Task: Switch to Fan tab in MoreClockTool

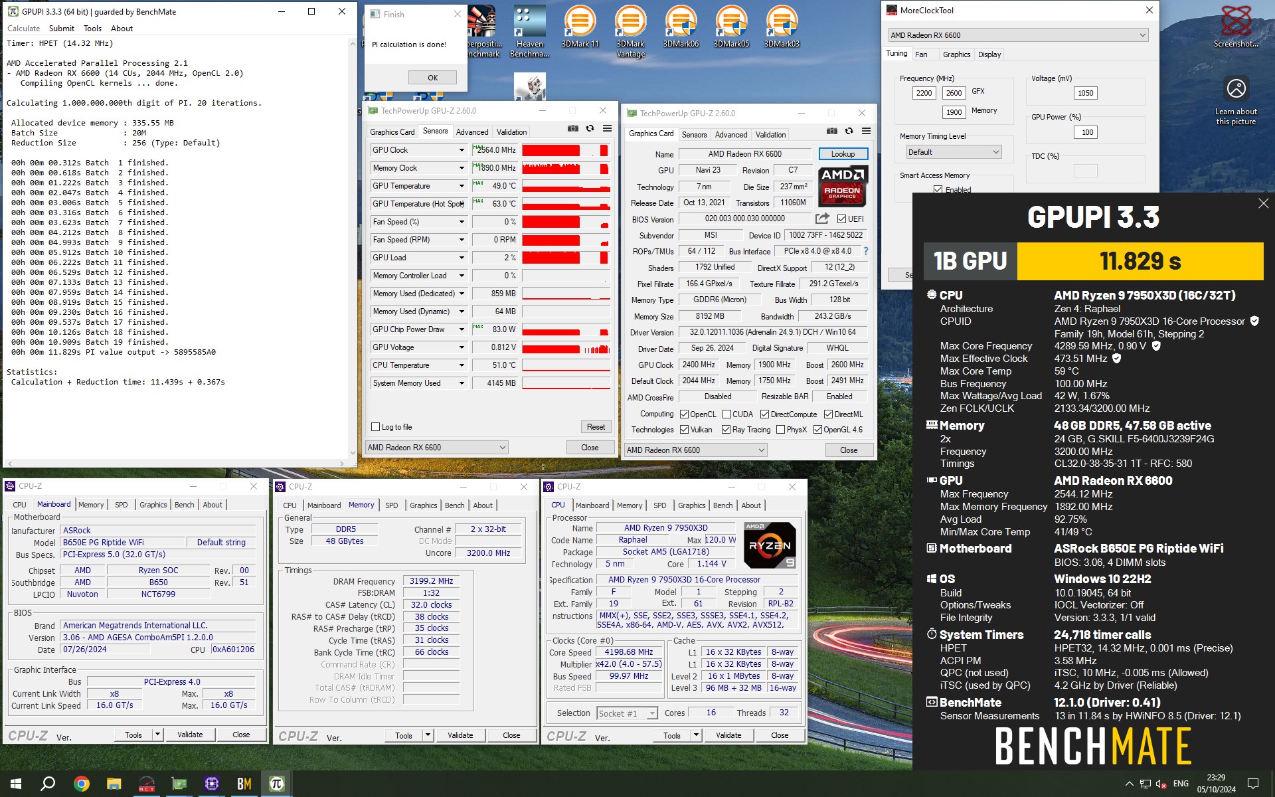Action: coord(921,54)
